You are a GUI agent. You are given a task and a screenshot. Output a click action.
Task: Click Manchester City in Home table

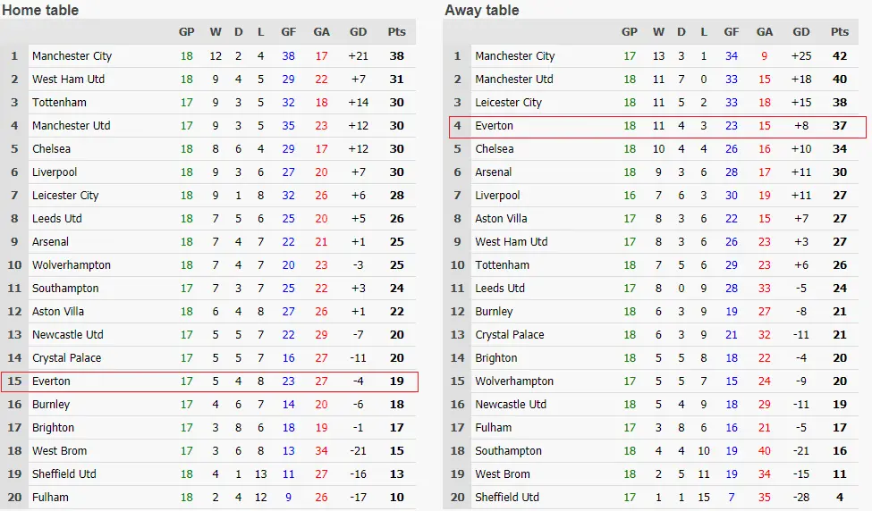[x=72, y=56]
